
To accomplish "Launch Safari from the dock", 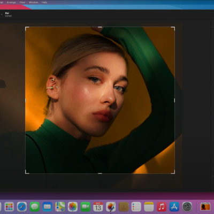I will click(22, 207).
